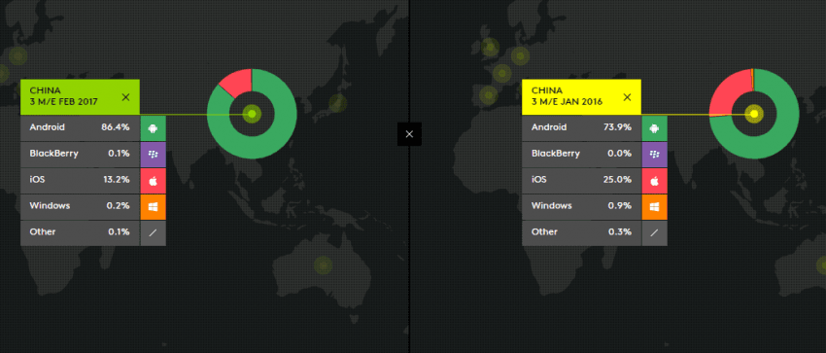
Task: Click the Windows icon in the Jan 2016 panel
Action: (655, 206)
